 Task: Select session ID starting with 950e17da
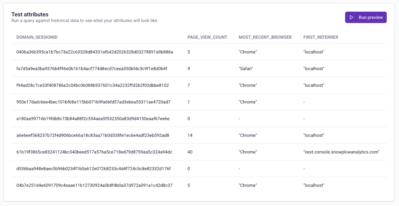click(x=93, y=102)
